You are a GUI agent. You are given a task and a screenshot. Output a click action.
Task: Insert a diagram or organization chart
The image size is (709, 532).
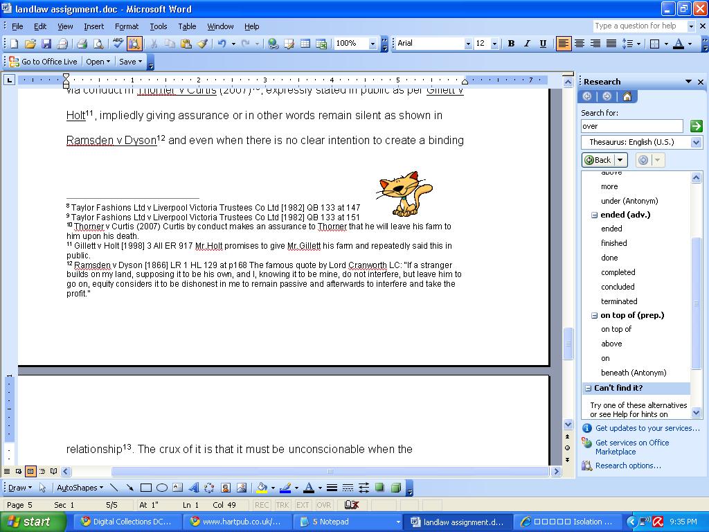(209, 488)
